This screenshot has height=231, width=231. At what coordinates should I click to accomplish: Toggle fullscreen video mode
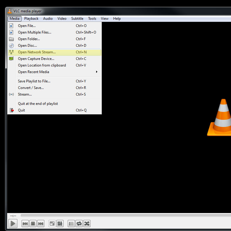coord(52,224)
